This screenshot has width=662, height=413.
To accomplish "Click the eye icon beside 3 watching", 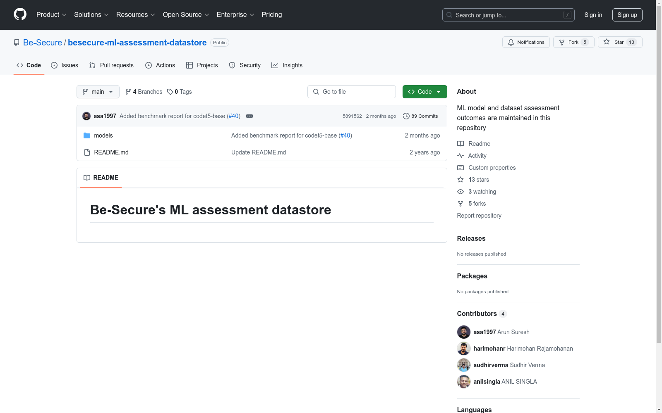I will click(461, 192).
